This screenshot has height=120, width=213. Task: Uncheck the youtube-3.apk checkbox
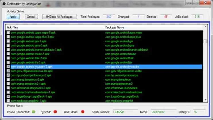click(x=8, y=67)
